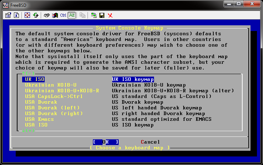This screenshot has width=263, height=165.
Task: Click the up-arrow scroll indicator on list
Action: coord(28,73)
